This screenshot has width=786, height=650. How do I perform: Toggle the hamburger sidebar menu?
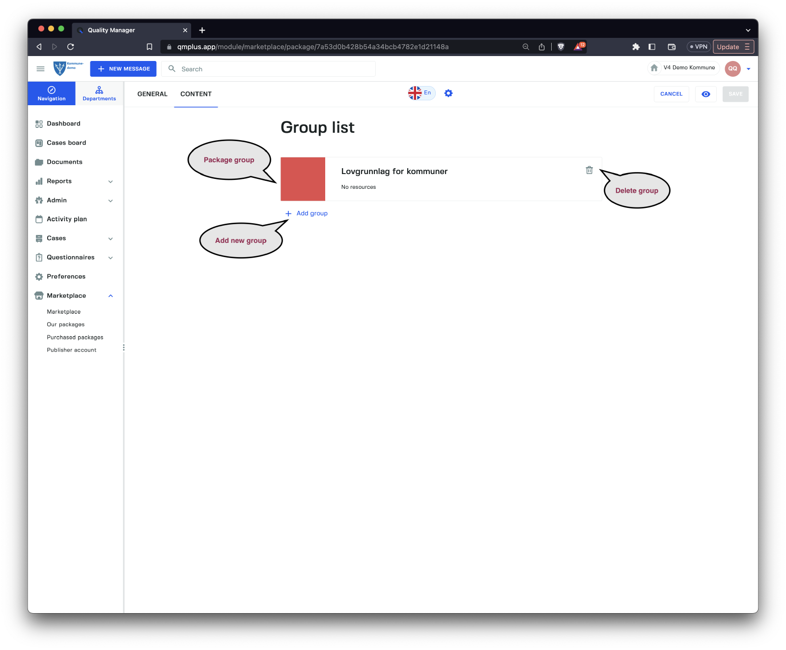coord(41,69)
